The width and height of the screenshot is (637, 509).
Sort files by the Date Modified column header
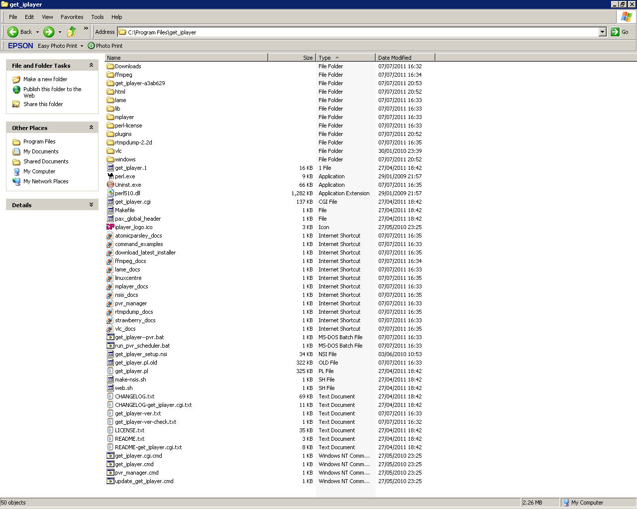tap(395, 58)
